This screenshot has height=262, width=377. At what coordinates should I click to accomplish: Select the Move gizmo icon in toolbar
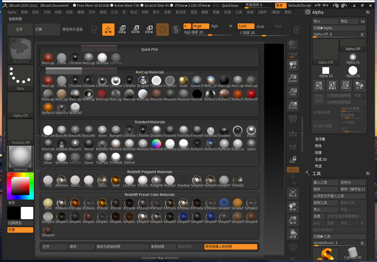pyautogui.click(x=122, y=30)
